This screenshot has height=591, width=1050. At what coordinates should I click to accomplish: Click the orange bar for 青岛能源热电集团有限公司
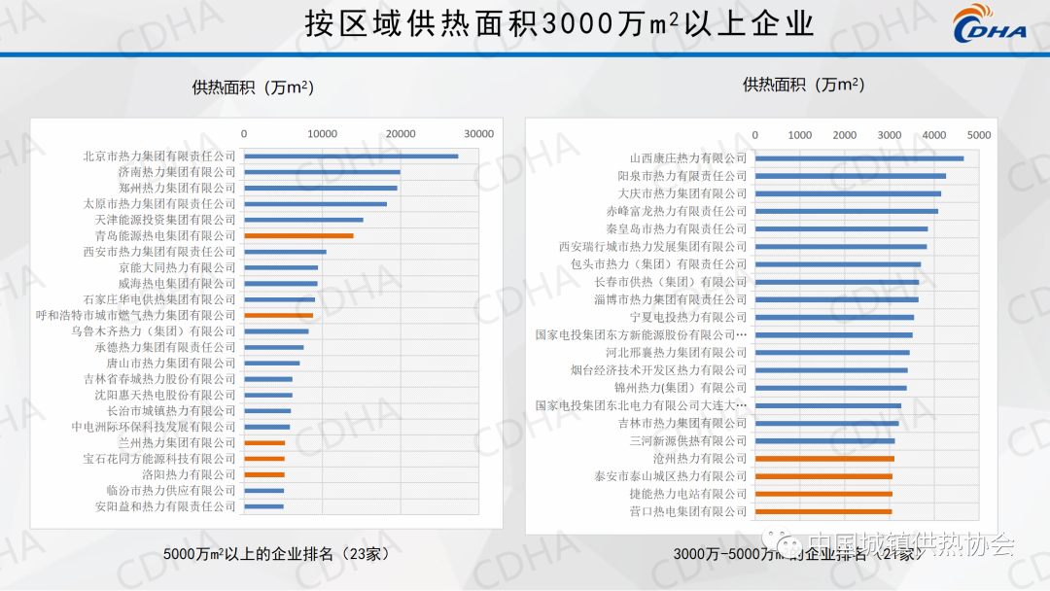(x=298, y=235)
